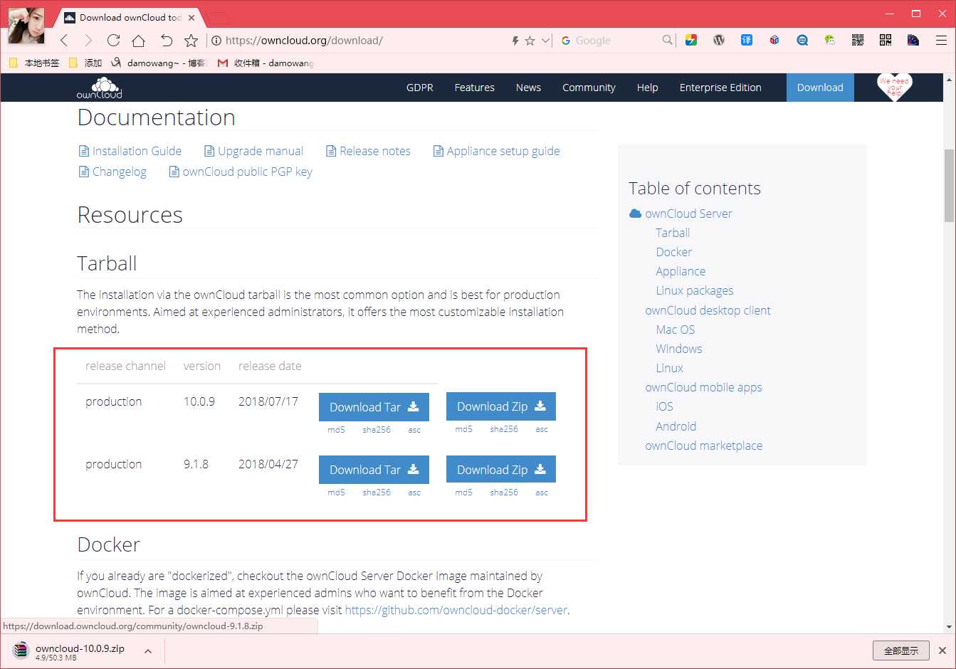Screen dimensions: 956x669
Task: Open the WeChat extension icon
Action: pyautogui.click(x=830, y=40)
